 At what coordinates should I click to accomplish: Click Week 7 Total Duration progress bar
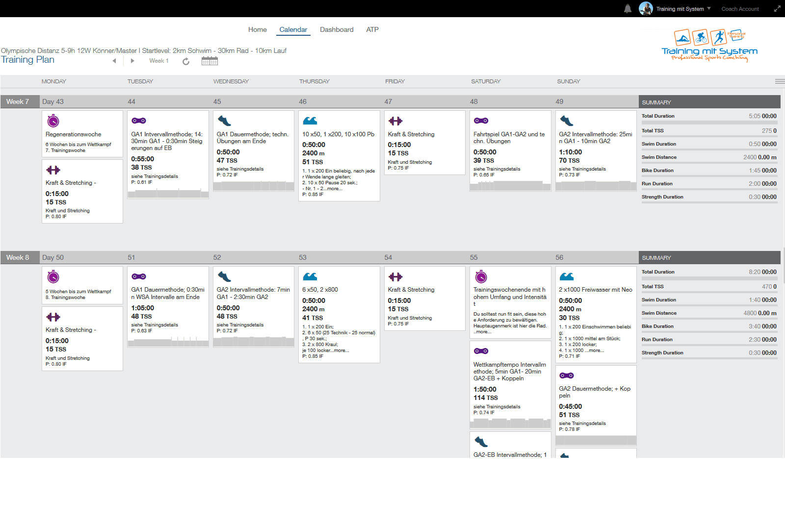(709, 123)
